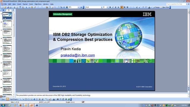This screenshot has width=190, height=107.
Task: Open the Line Color dropdown arrow
Action: click(x=52, y=99)
